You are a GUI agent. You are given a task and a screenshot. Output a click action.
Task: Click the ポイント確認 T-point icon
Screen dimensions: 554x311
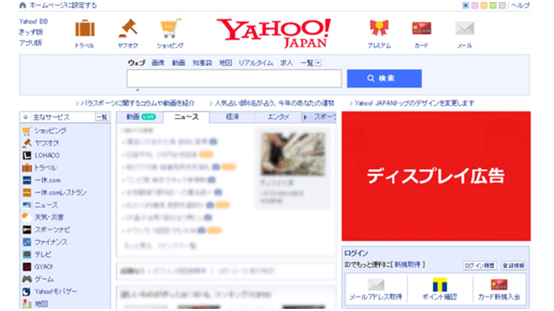440,285
